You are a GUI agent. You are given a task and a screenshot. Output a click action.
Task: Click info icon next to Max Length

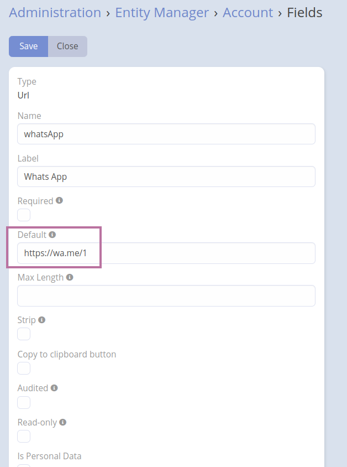(70, 277)
